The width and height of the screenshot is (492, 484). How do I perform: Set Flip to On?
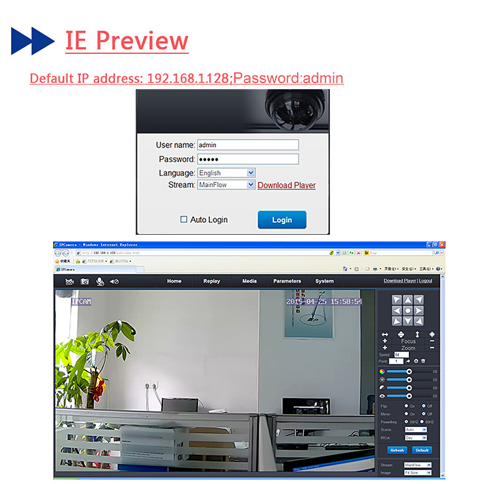[x=406, y=406]
